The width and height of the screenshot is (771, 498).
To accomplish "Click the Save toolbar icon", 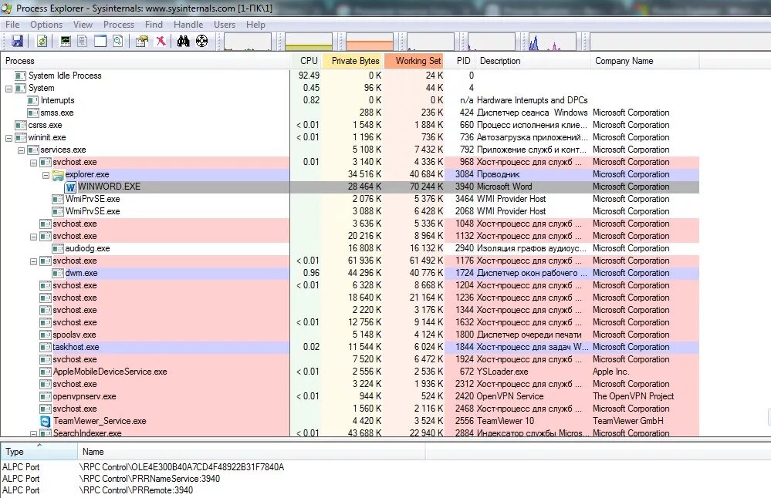I will 17,42.
